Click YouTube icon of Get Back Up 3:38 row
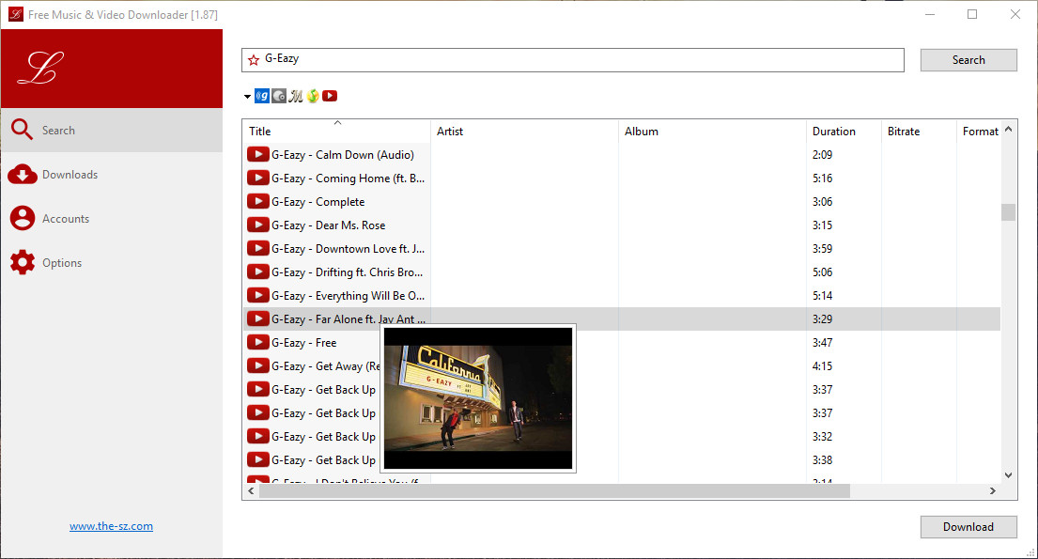This screenshot has height=559, width=1038. coord(258,459)
